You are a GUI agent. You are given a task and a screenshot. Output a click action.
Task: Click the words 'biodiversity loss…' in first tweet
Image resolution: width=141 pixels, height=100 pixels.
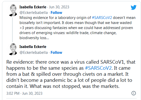pos(34,38)
